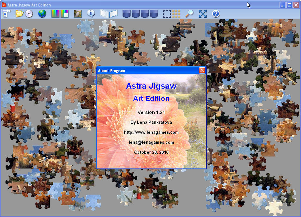Image resolution: width=301 pixels, height=217 pixels.
Task: Click the color palette with white square icon
Action: coord(65,14)
